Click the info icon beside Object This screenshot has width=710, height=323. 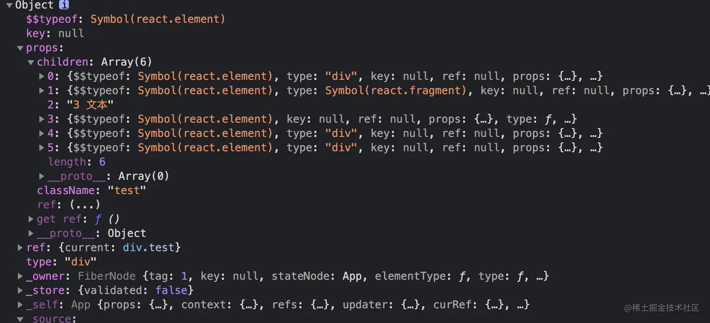(x=64, y=5)
